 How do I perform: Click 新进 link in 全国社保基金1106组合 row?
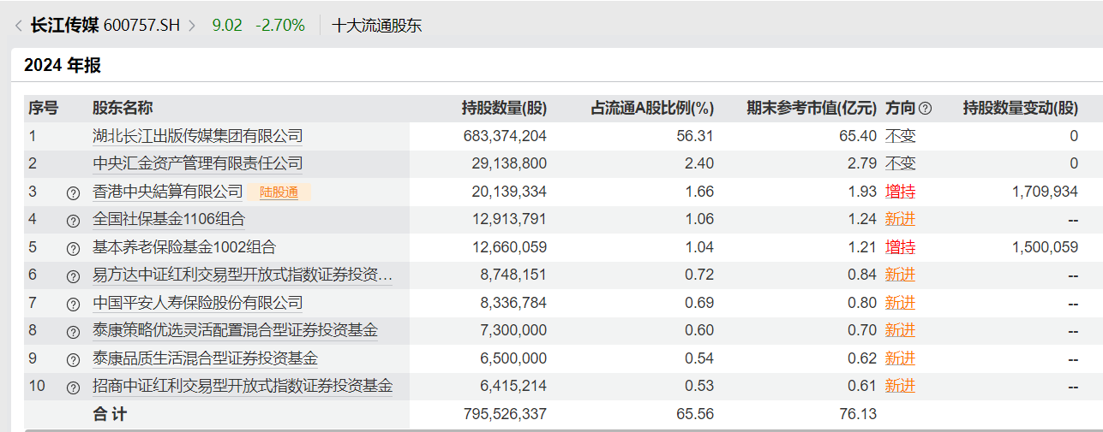click(x=900, y=219)
